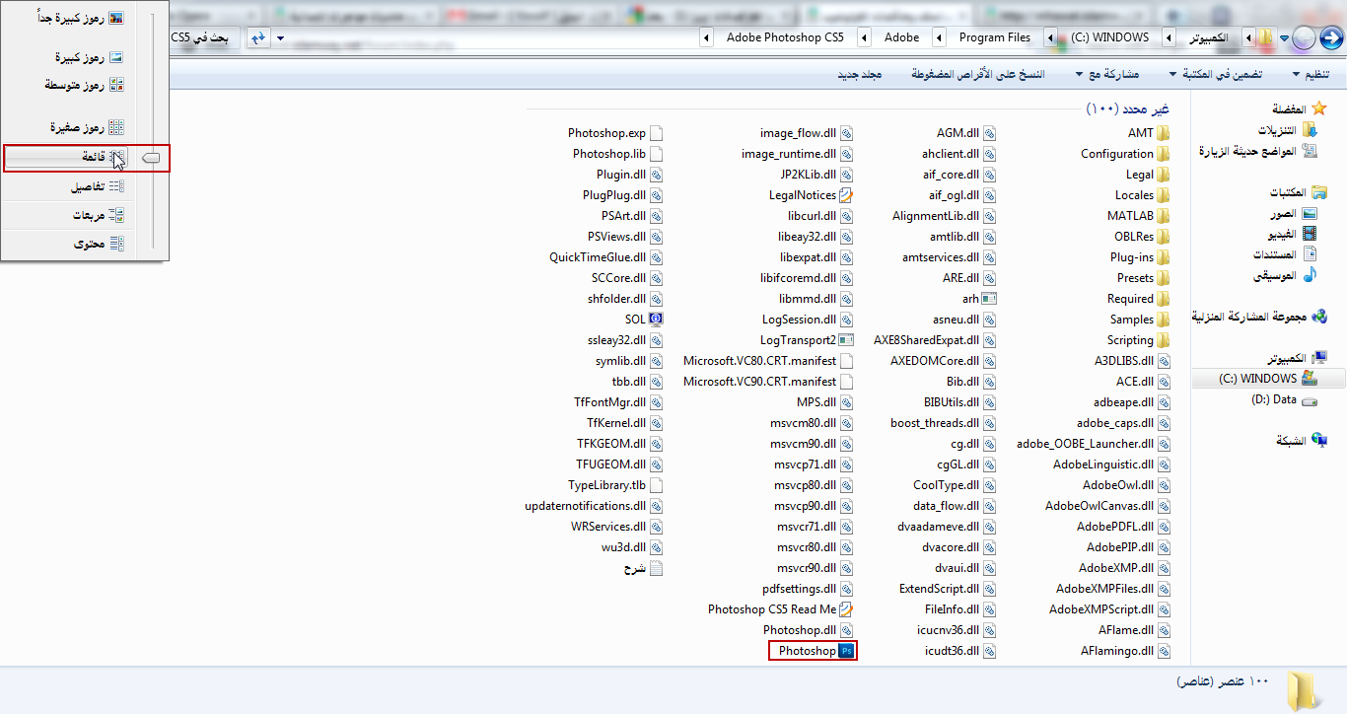1347x714 pixels.
Task: Open the Photoshop application with the Ps icon
Action: tap(814, 651)
